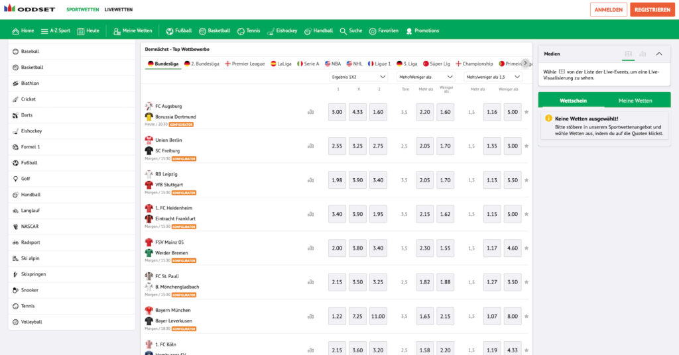Viewport: 679px width, 355px height.
Task: Select odds 5.00 for FC Augsburg win
Action: tap(337, 112)
